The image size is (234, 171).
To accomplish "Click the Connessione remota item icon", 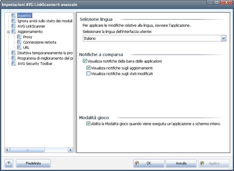I will coord(19,42).
